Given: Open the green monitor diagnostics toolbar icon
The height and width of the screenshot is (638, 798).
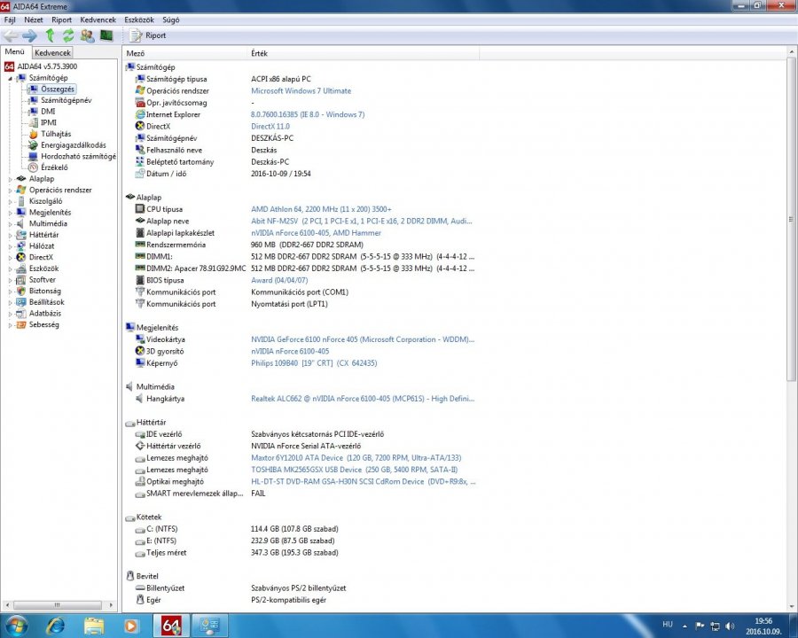Looking at the screenshot, I should [x=106, y=35].
